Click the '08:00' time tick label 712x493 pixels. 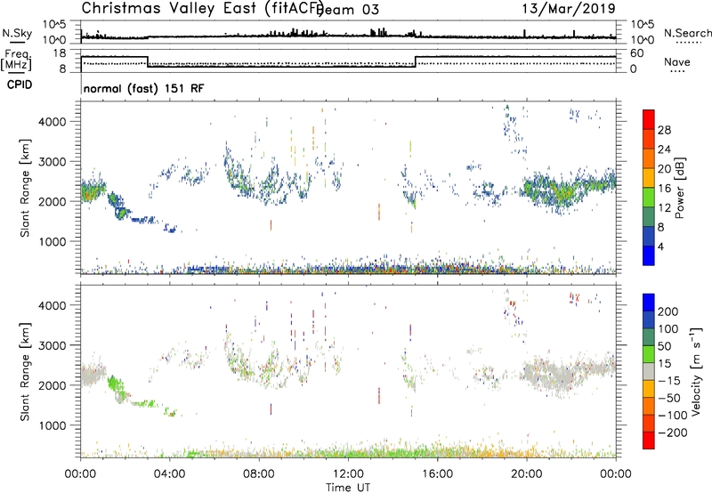click(259, 474)
